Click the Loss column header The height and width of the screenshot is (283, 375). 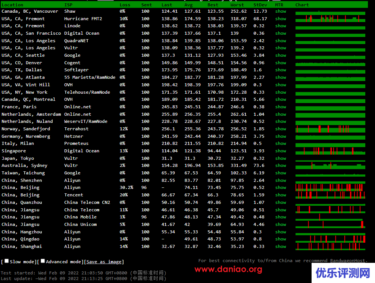coord(125,5)
